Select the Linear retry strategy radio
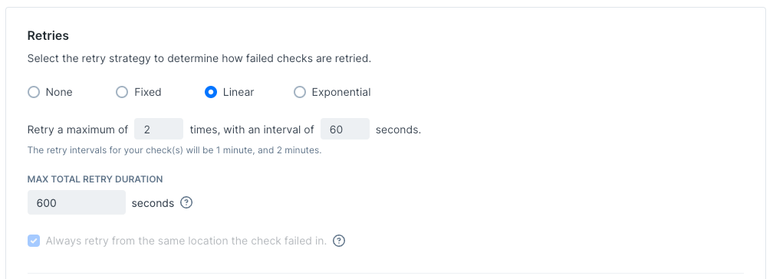Viewport: 773px width, 279px height. [210, 92]
